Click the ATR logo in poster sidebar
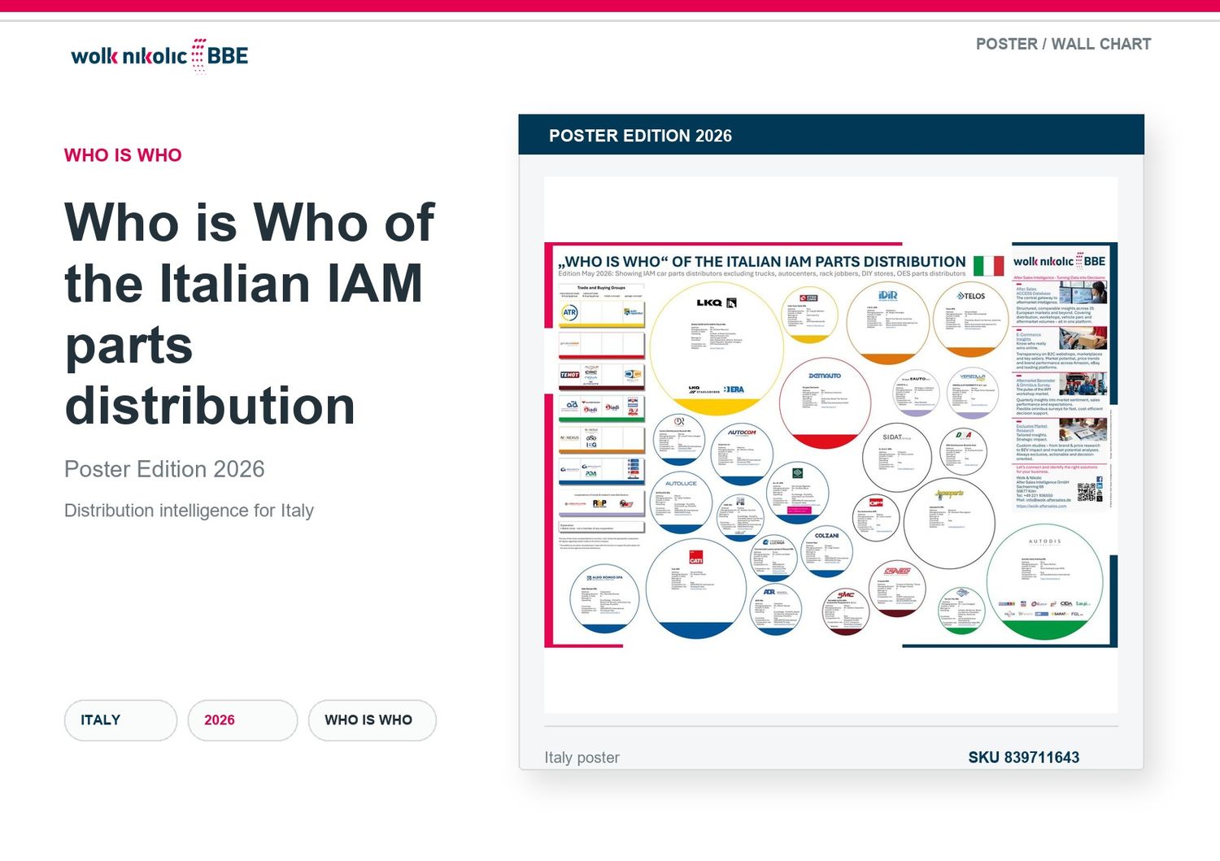The height and width of the screenshot is (861, 1220). pyautogui.click(x=569, y=312)
